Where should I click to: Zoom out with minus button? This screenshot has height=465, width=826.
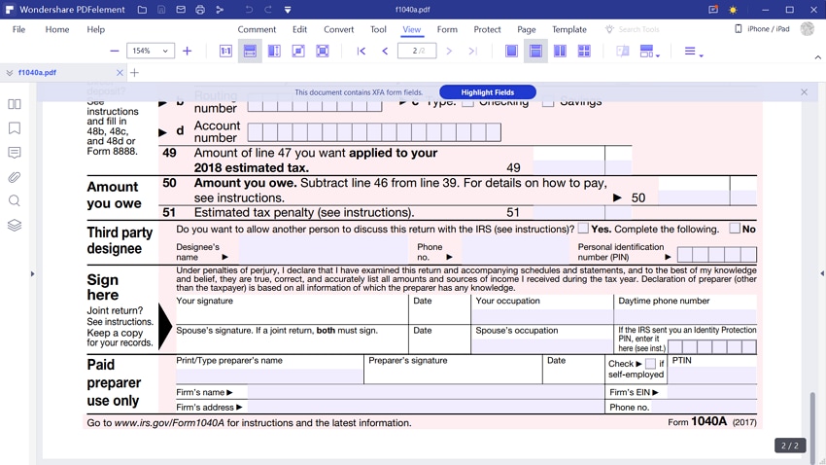click(115, 52)
